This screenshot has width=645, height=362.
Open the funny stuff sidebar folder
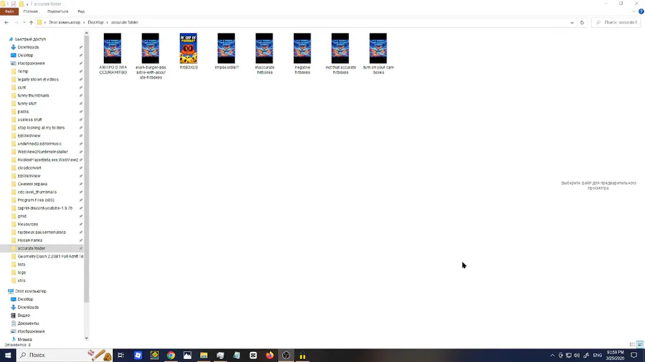27,104
